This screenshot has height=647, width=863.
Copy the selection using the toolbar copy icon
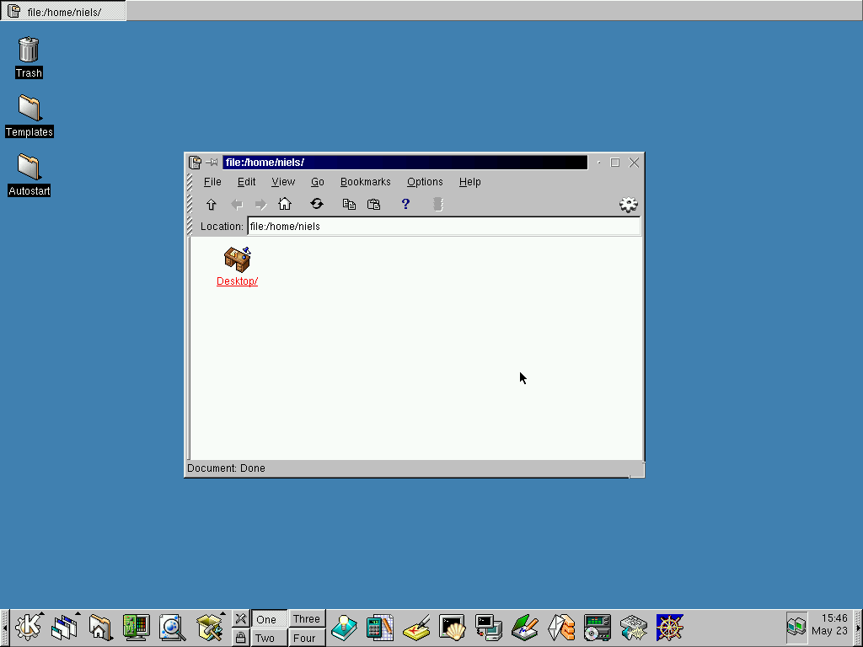coord(349,204)
